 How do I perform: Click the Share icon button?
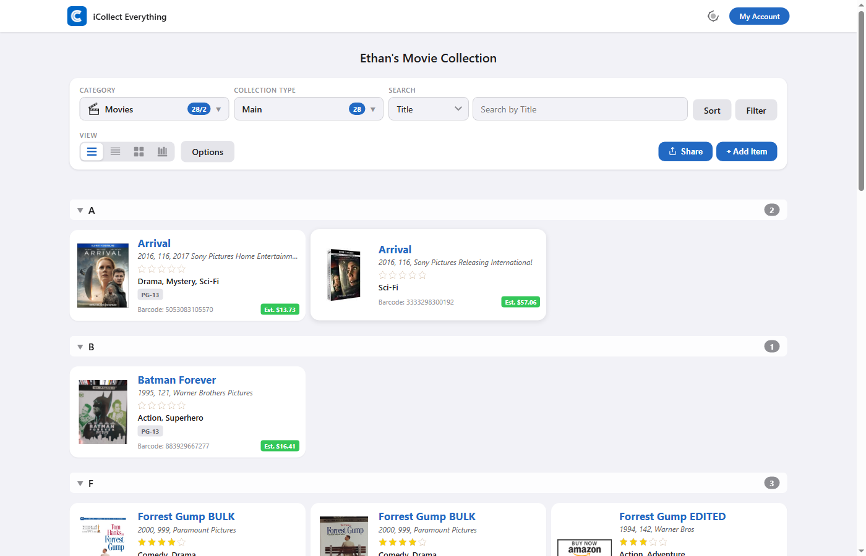pyautogui.click(x=672, y=151)
